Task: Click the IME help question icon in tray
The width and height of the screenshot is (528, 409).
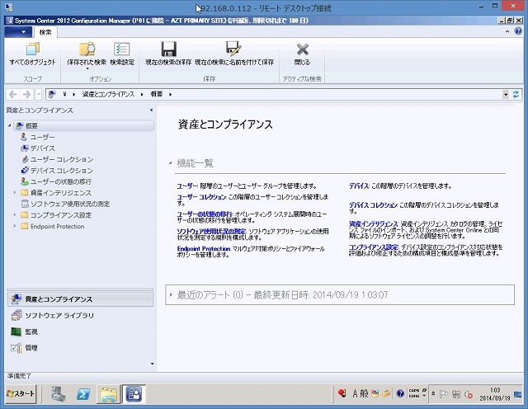Action: (400, 393)
